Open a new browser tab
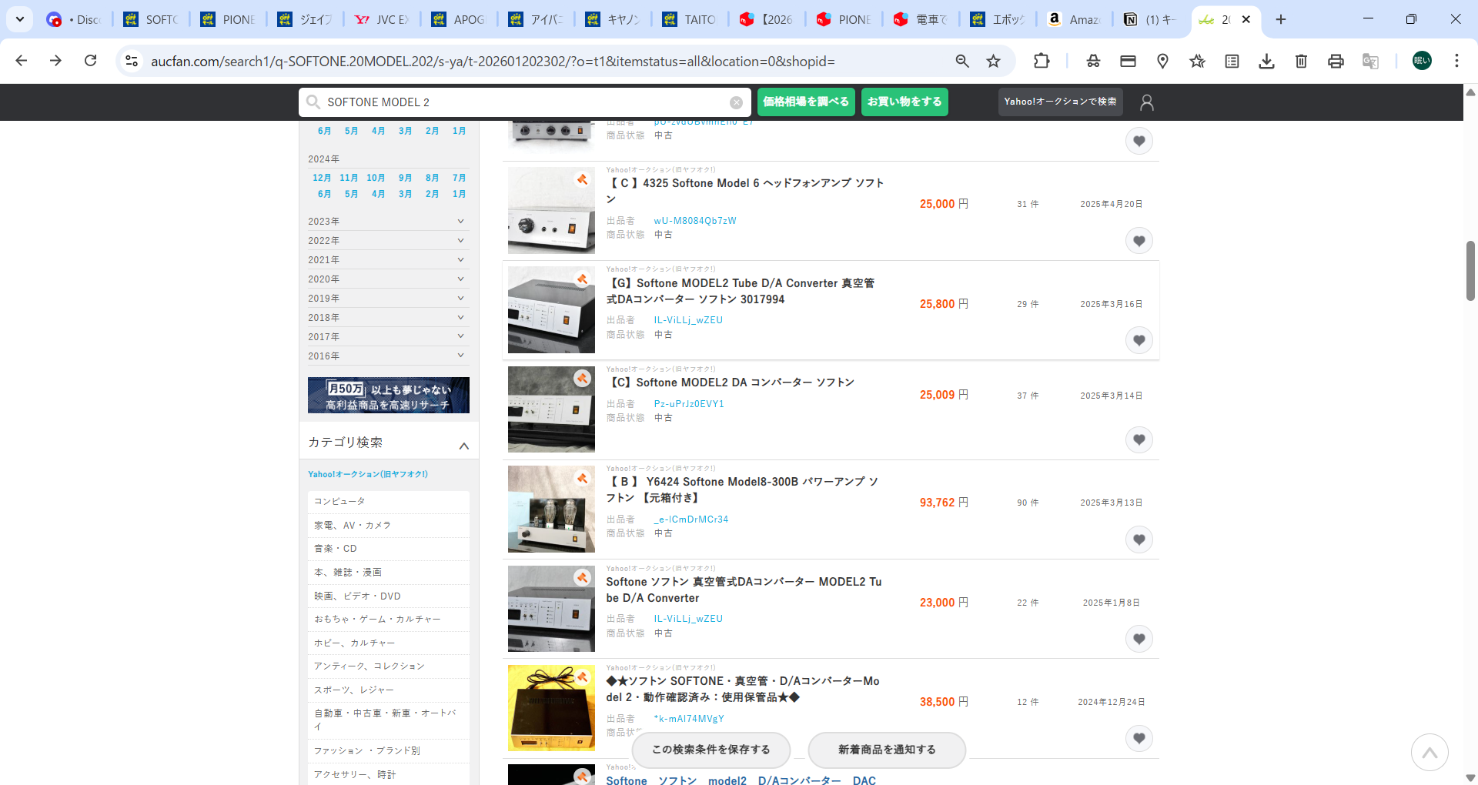Screen dimensions: 1478x785 [x=1281, y=19]
